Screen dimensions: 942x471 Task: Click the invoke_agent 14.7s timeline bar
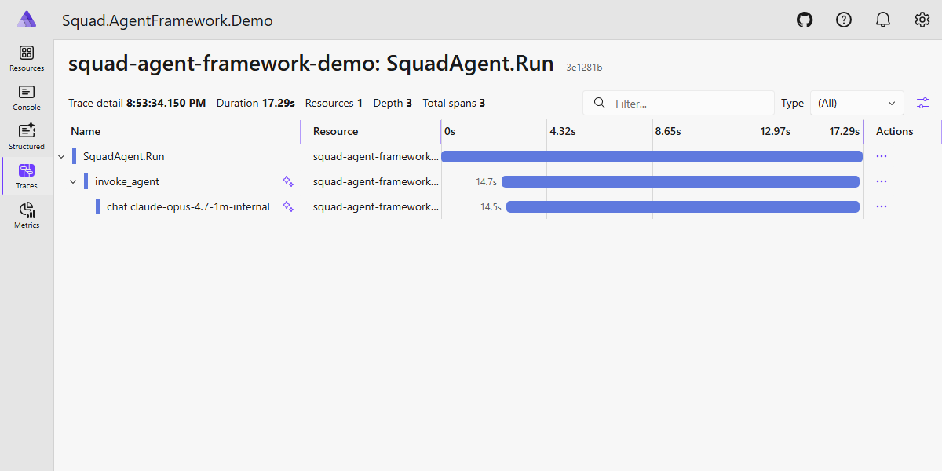click(x=681, y=181)
